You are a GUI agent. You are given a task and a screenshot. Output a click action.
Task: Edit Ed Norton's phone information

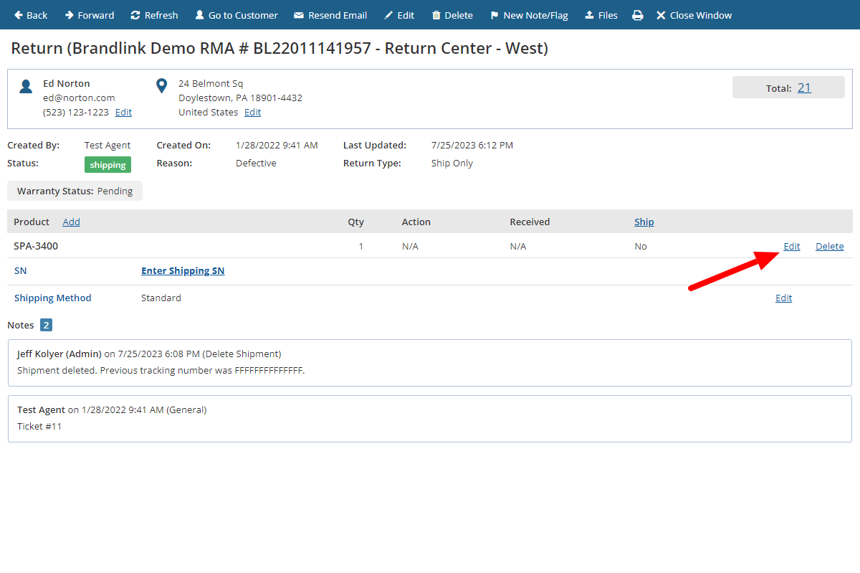point(123,112)
